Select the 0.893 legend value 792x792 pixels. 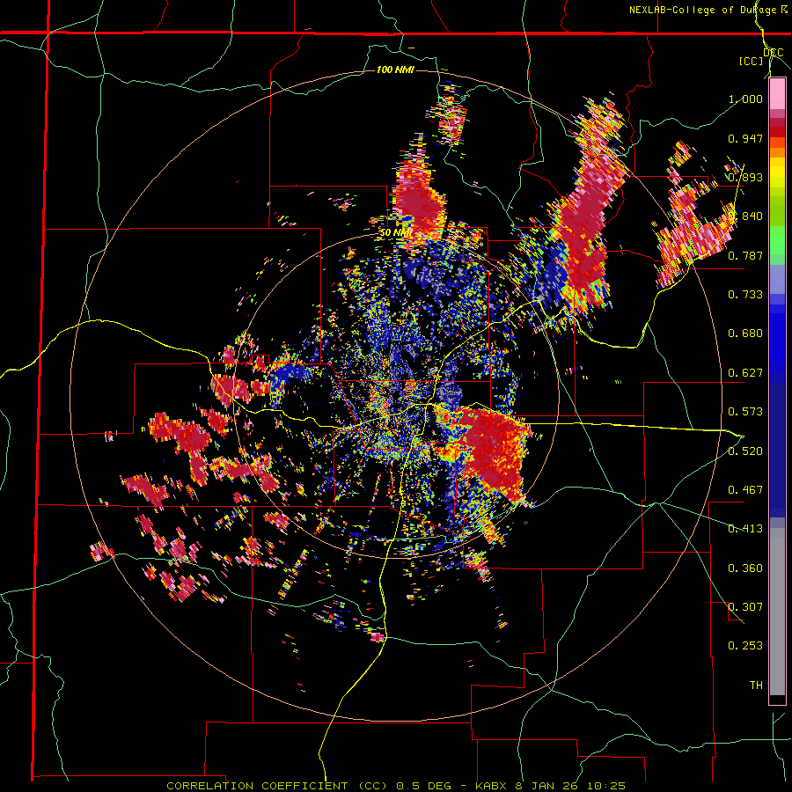pyautogui.click(x=745, y=177)
